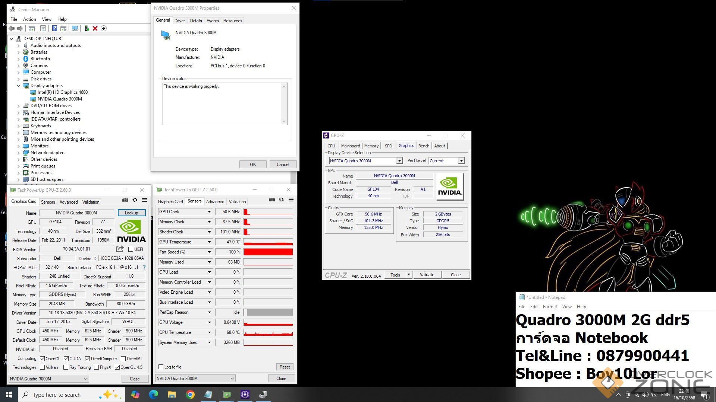The height and width of the screenshot is (402, 716).
Task: Switch to Driver tab in Quadro Properties
Action: coord(179,21)
